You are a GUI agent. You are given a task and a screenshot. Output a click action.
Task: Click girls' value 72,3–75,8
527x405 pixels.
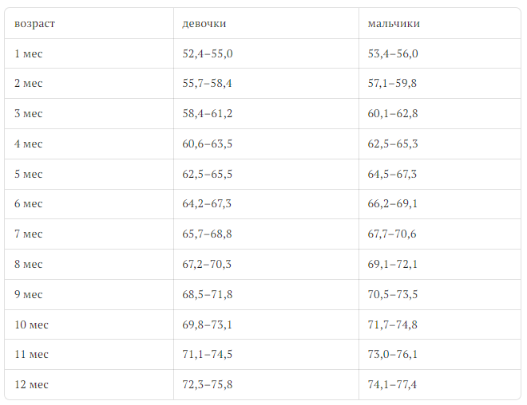pyautogui.click(x=207, y=385)
